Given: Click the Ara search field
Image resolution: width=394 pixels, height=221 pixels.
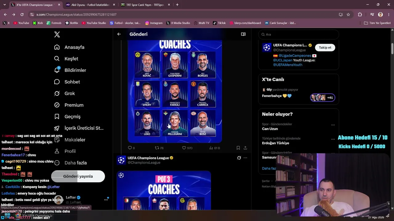Looking at the screenshot, I should [298, 34].
